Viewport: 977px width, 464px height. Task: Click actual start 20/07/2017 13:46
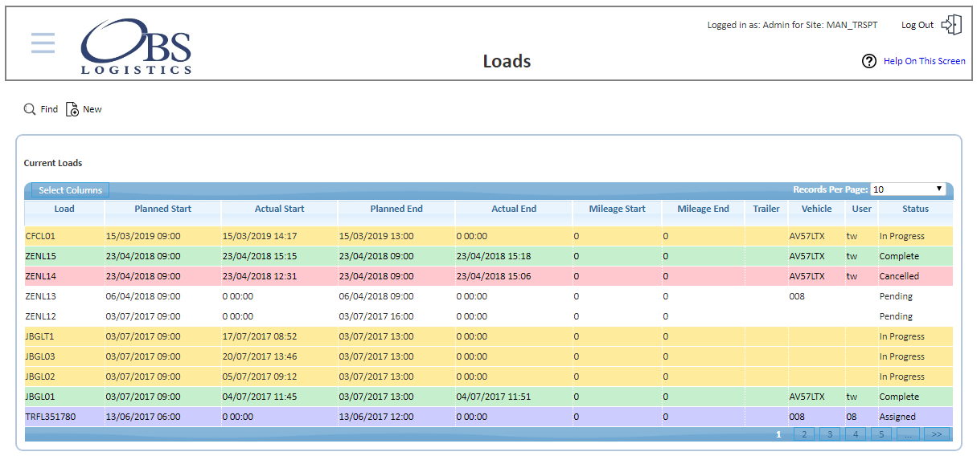click(260, 356)
